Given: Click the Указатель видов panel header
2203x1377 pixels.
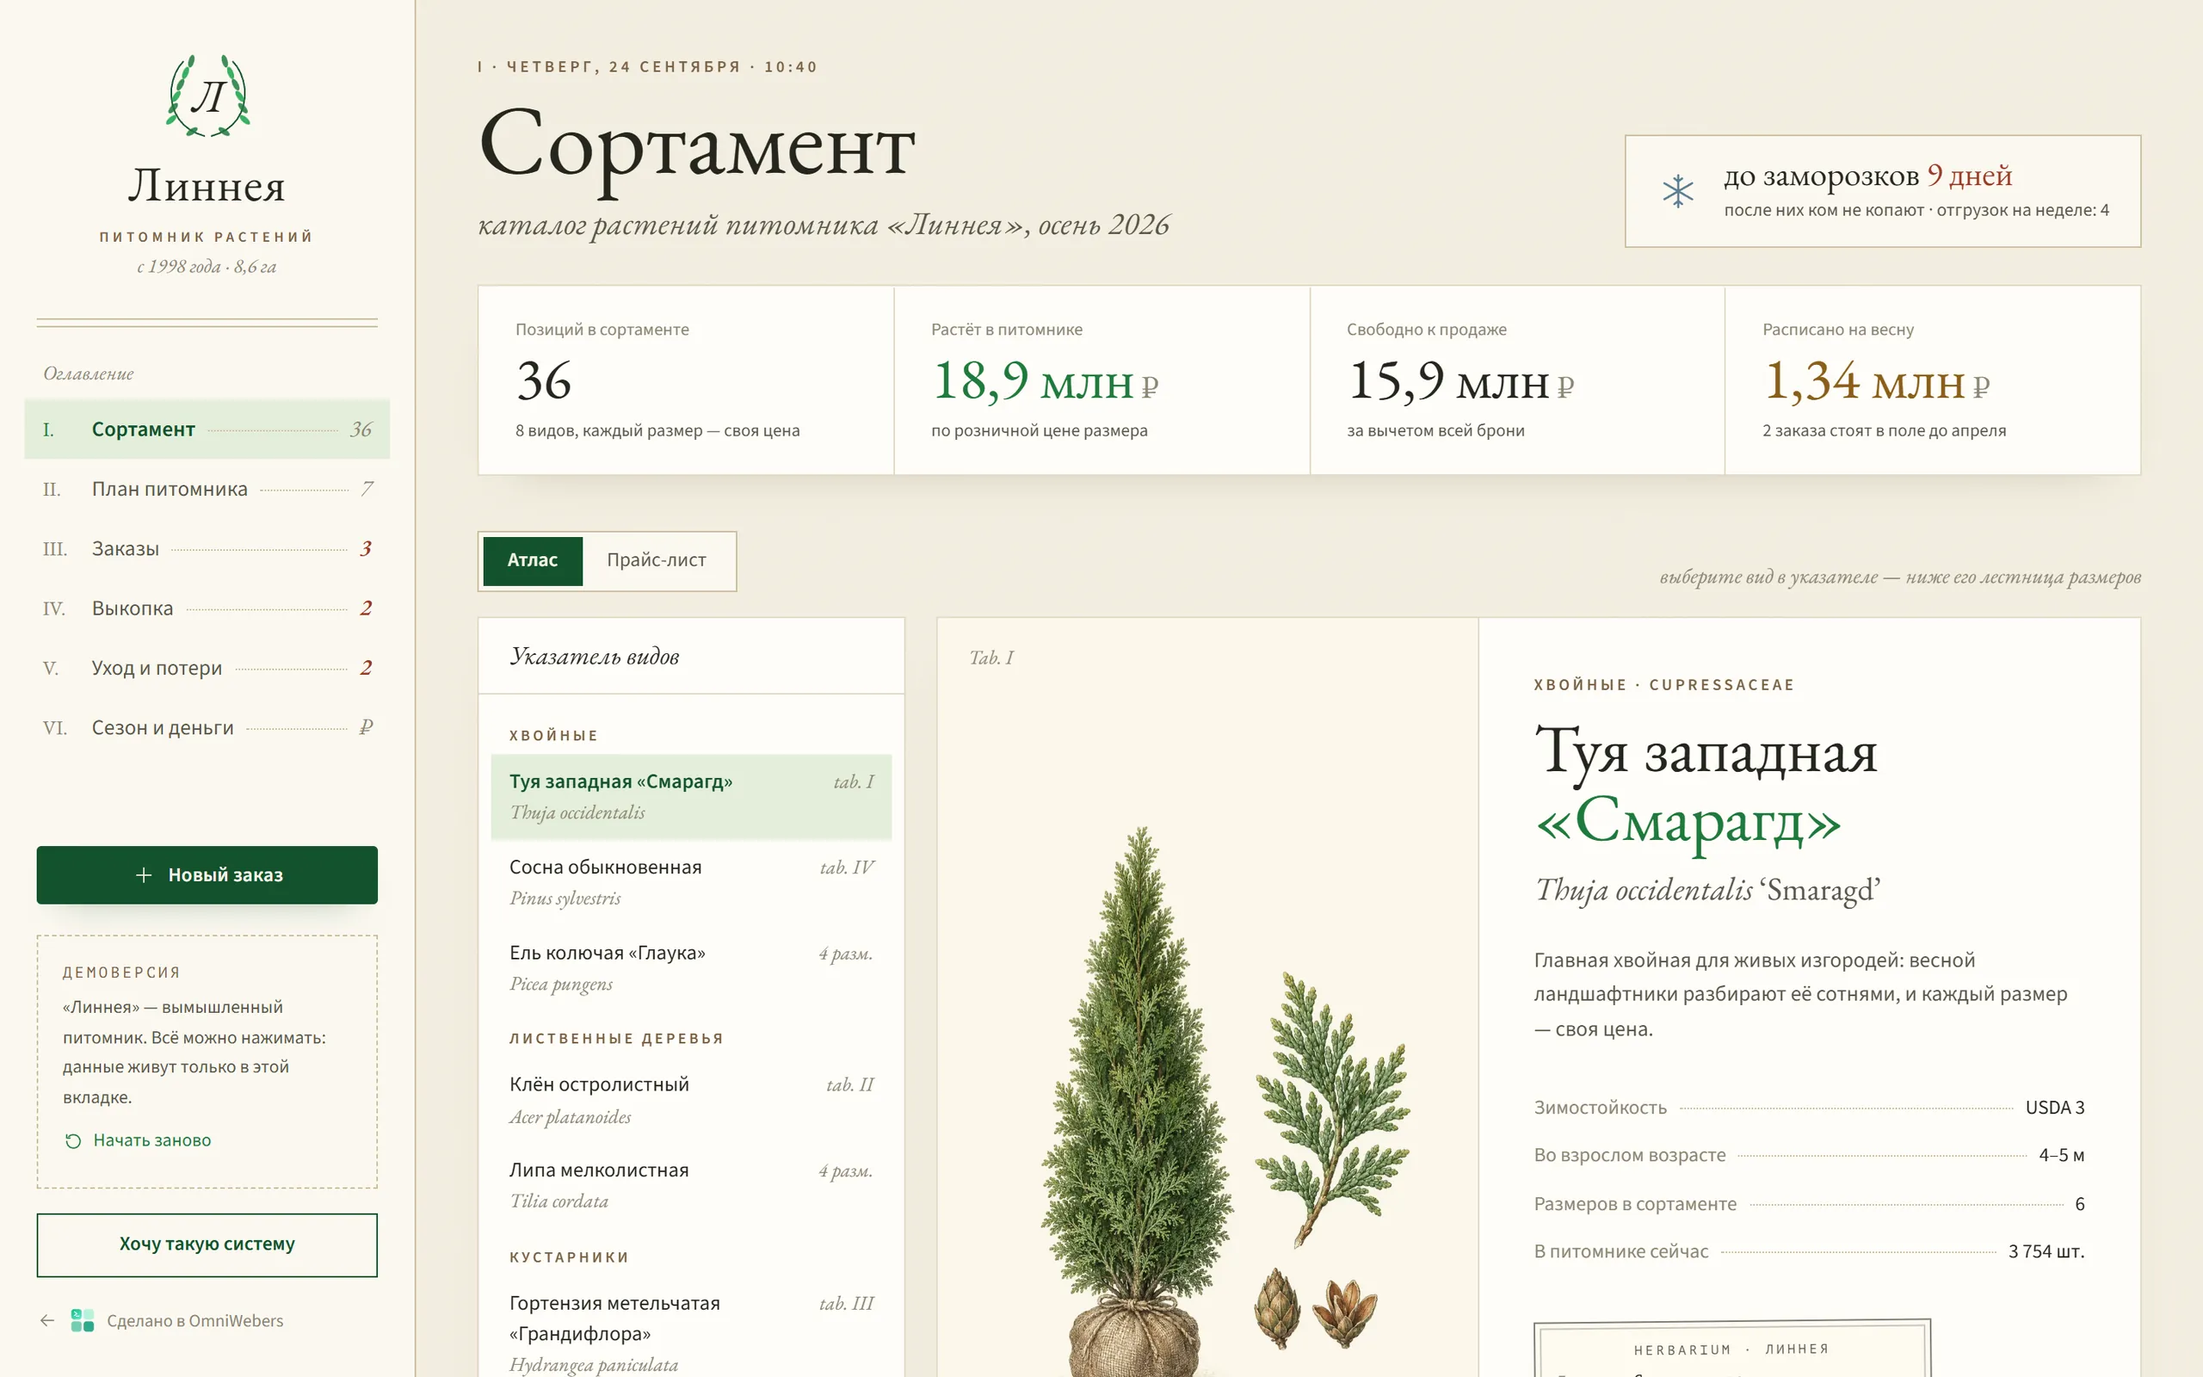Looking at the screenshot, I should click(x=691, y=657).
